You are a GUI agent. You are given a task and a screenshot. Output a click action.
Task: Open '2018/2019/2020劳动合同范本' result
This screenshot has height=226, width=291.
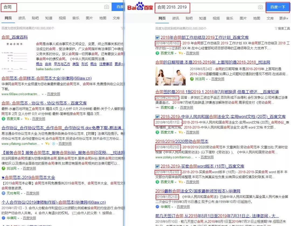[x=182, y=142]
